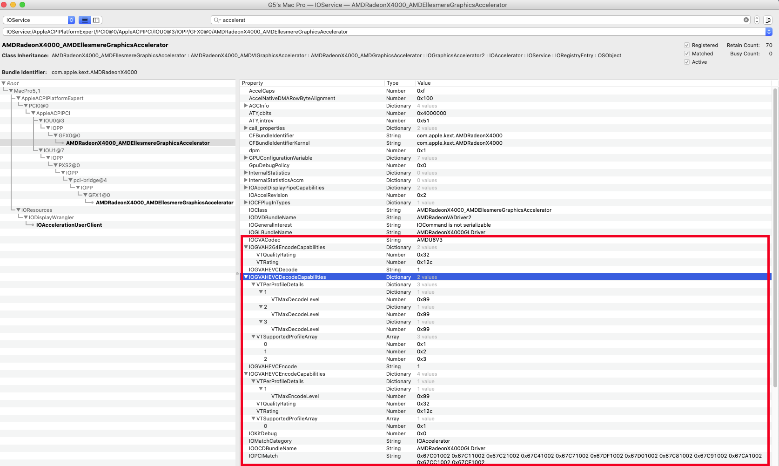This screenshot has height=466, width=779.
Task: Collapse the IOResources tree node
Action: pos(19,210)
